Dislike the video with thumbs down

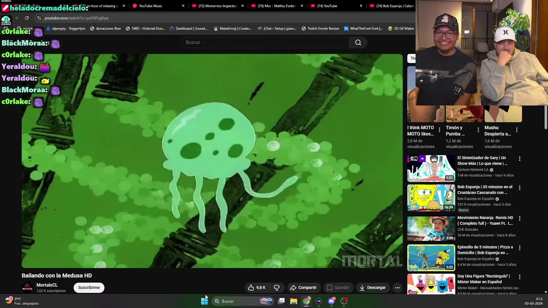point(277,287)
